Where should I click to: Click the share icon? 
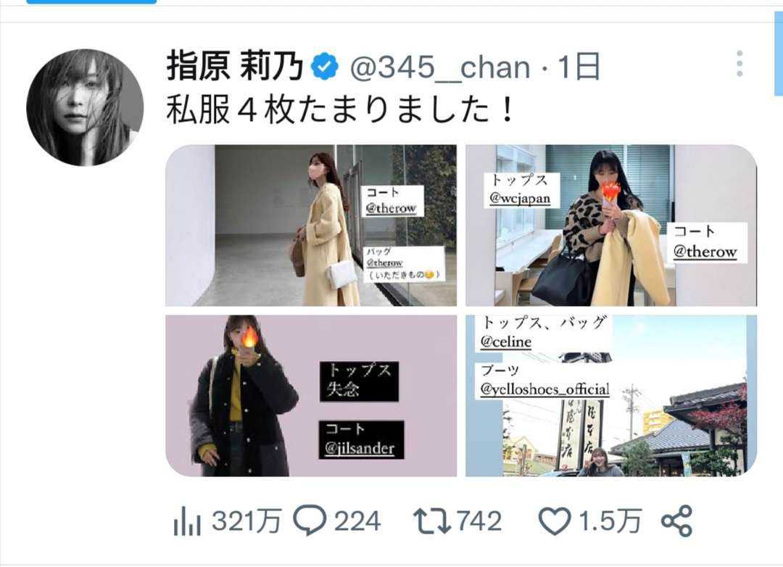click(x=676, y=521)
